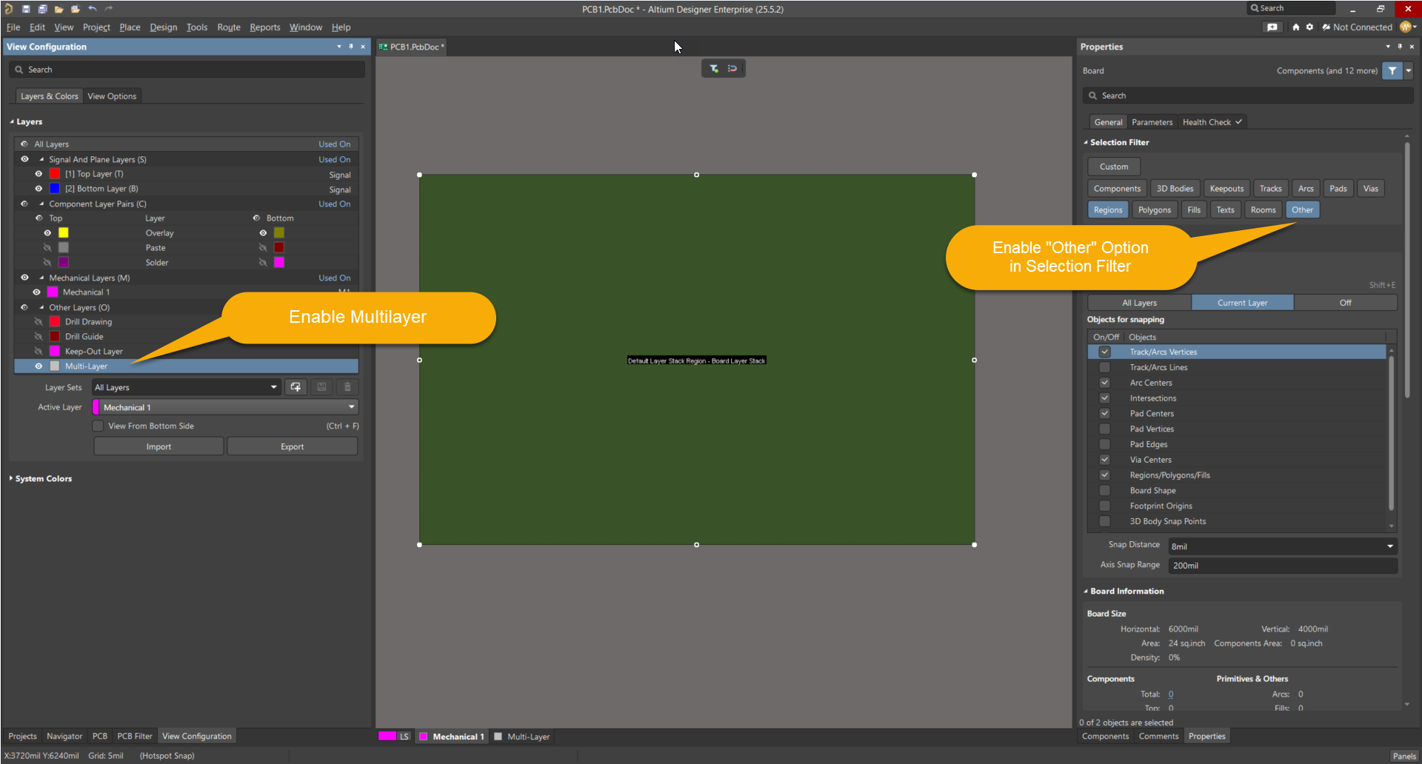The image size is (1422, 764).
Task: Click the Import button
Action: (158, 446)
